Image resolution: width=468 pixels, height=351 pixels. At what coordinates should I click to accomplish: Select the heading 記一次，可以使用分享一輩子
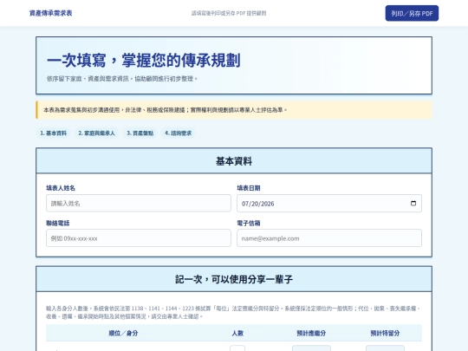tap(234, 279)
